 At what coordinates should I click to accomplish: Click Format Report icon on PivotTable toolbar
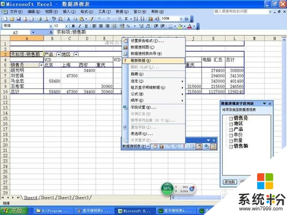[155, 146]
